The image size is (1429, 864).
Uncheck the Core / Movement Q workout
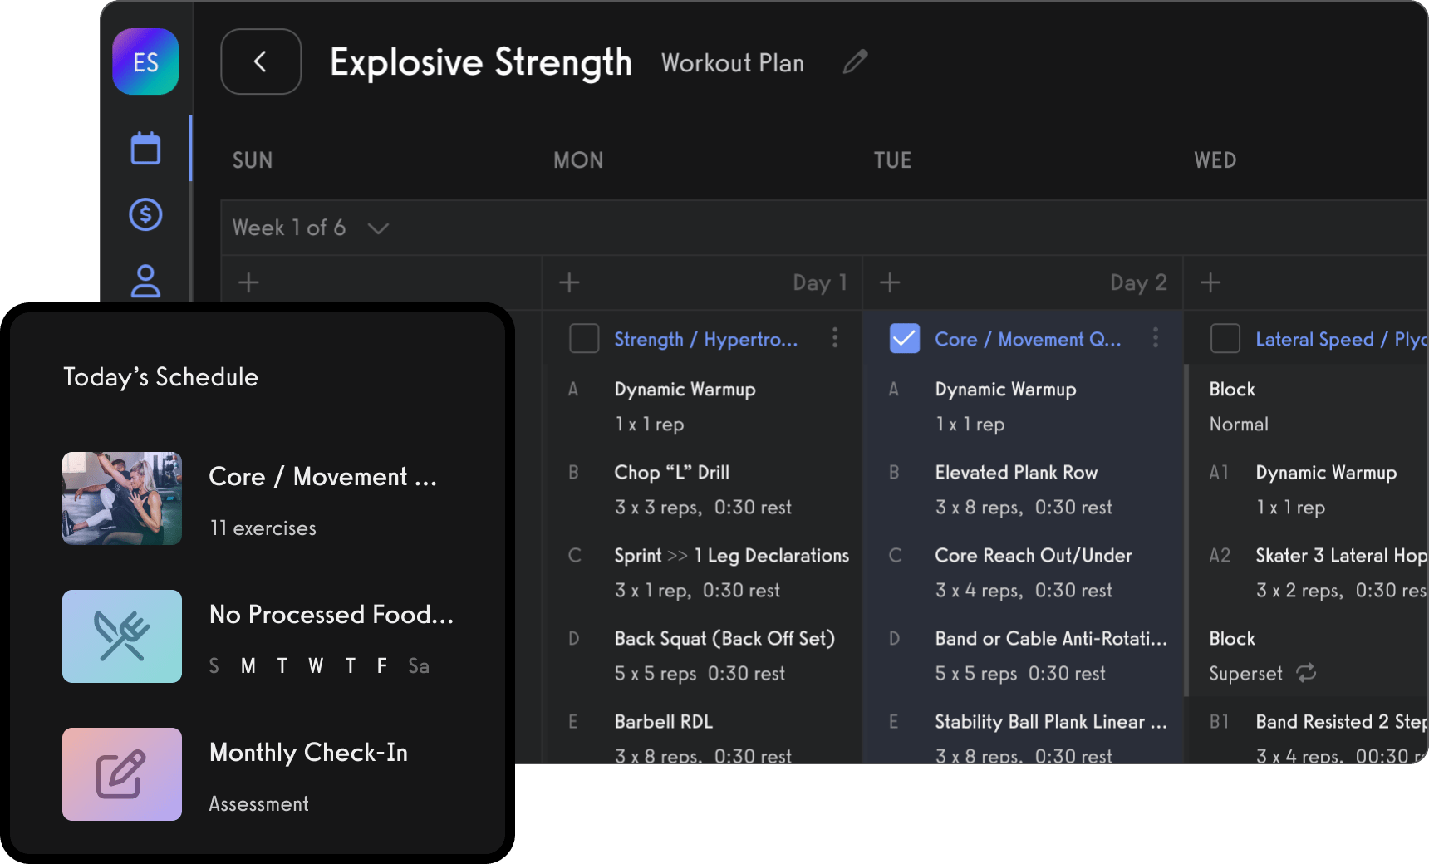click(x=905, y=338)
